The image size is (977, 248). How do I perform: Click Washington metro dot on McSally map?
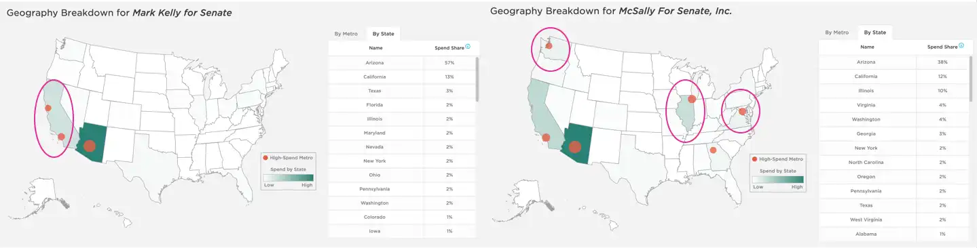point(549,46)
